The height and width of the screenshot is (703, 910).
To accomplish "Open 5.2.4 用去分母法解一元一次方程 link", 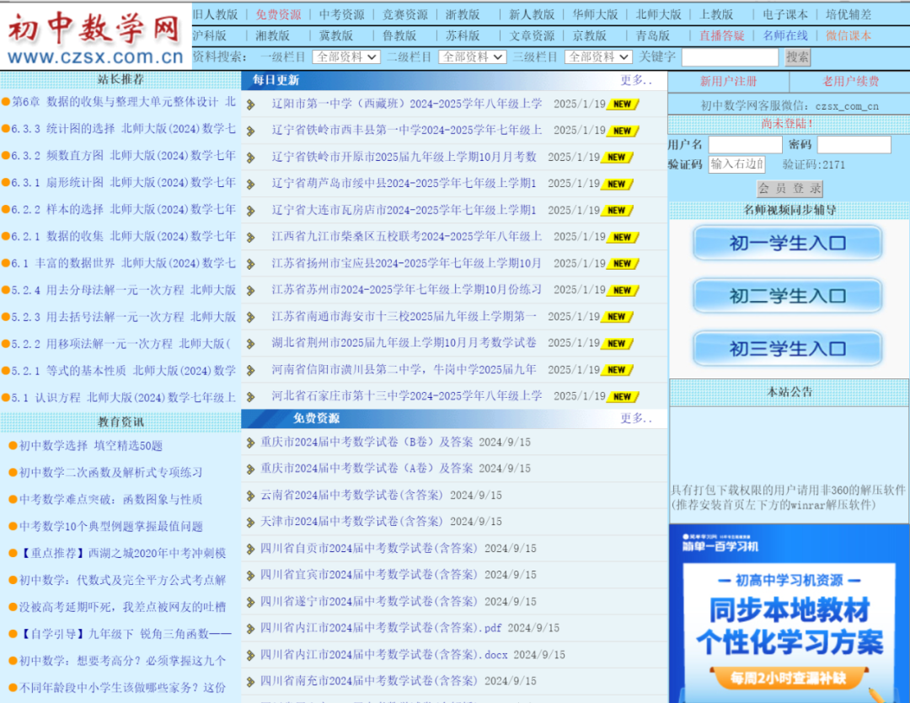I will pos(124,290).
